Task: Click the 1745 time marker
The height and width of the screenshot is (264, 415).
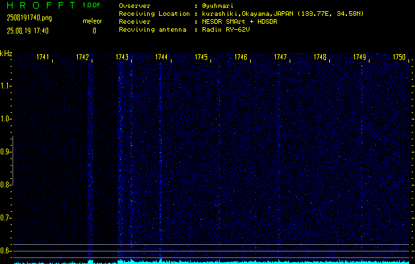Action: [201, 57]
